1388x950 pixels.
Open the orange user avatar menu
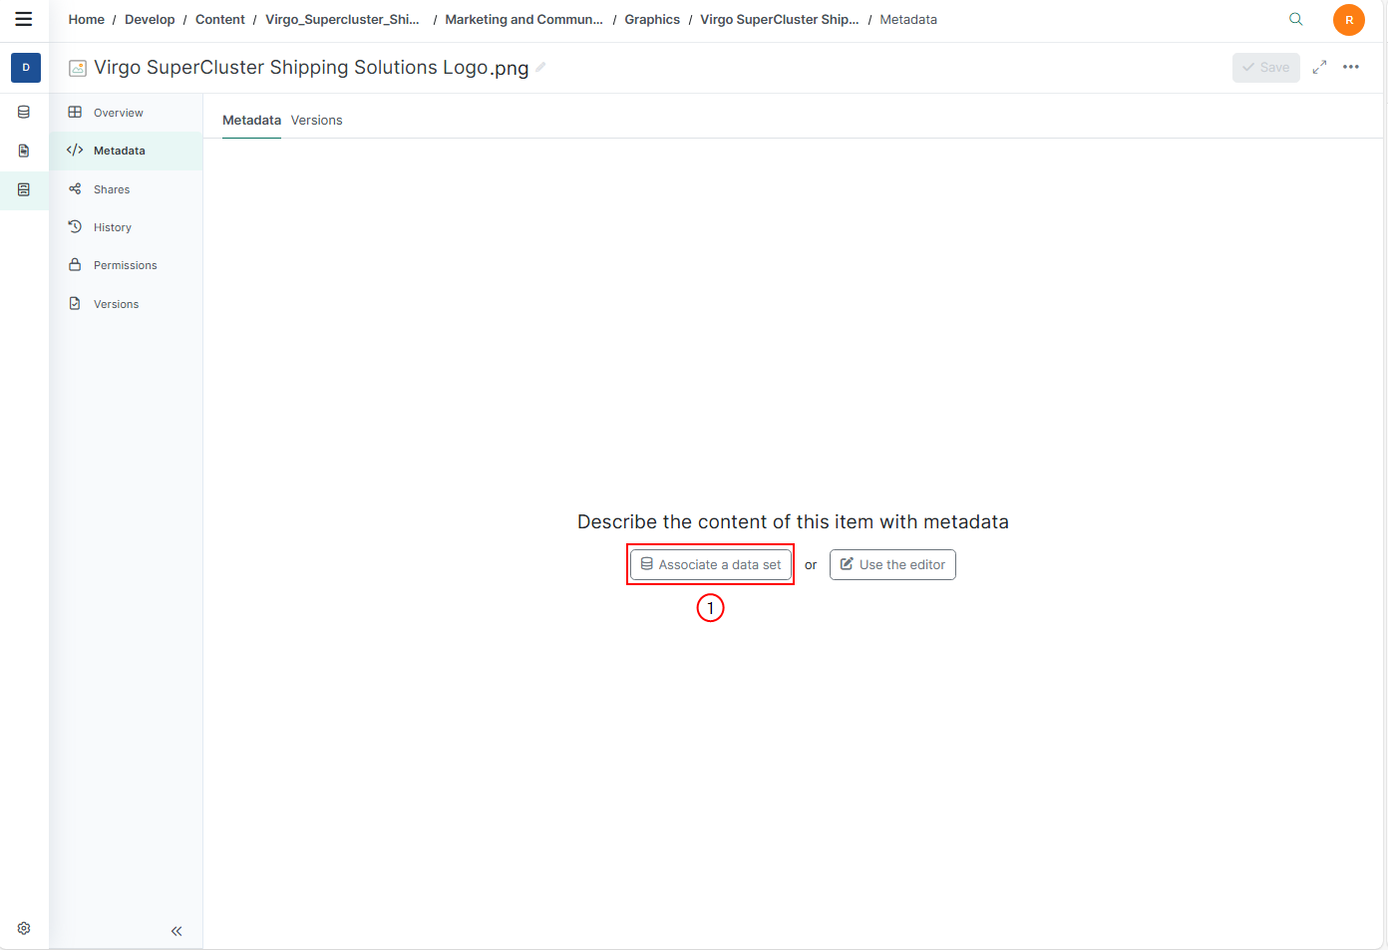(x=1348, y=20)
